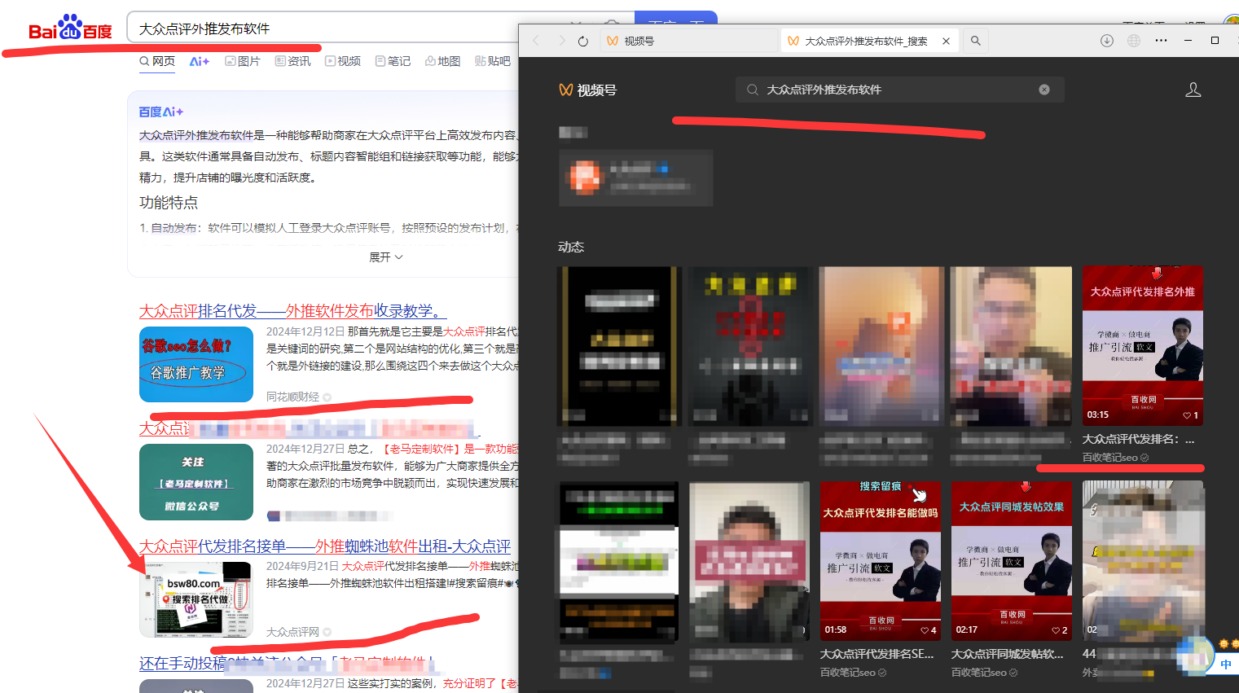Image resolution: width=1239 pixels, height=693 pixels.
Task: Open the 资讯 tab on Baidu
Action: (x=293, y=61)
